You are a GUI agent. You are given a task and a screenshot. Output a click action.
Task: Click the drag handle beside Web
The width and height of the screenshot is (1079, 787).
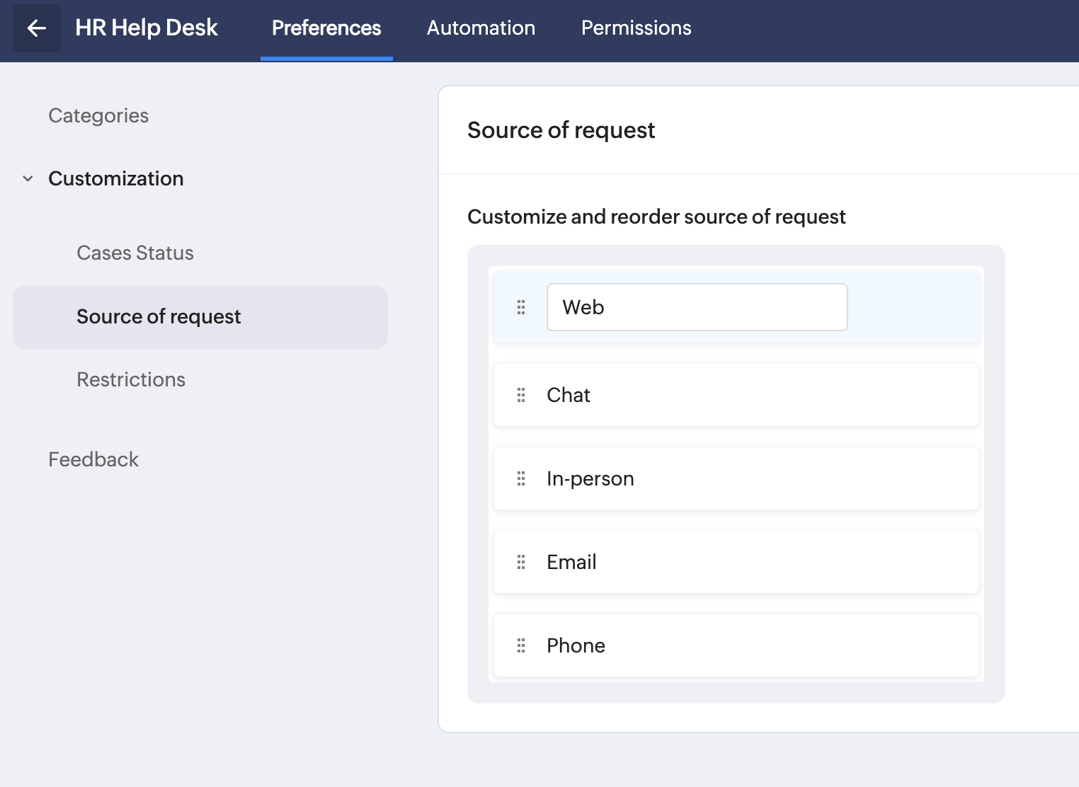tap(521, 307)
